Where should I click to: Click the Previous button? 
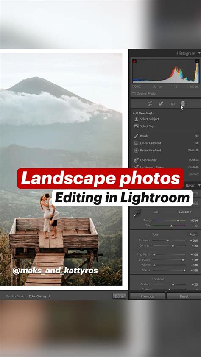coord(147,296)
